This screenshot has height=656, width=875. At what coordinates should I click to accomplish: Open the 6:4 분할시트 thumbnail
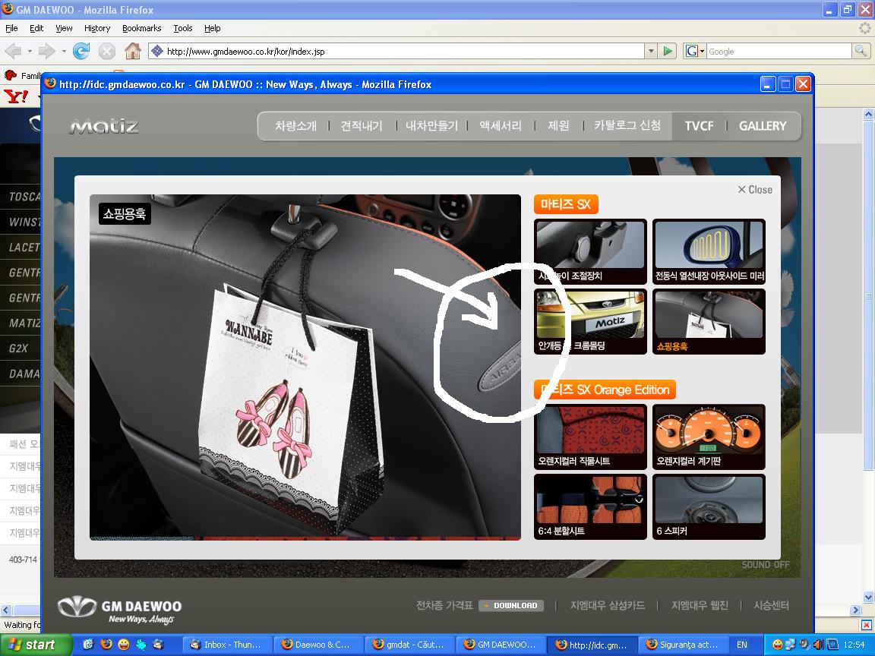pyautogui.click(x=590, y=506)
